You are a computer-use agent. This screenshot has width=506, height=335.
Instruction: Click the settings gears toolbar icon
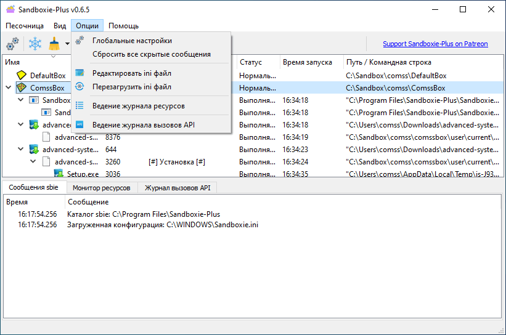pos(12,44)
